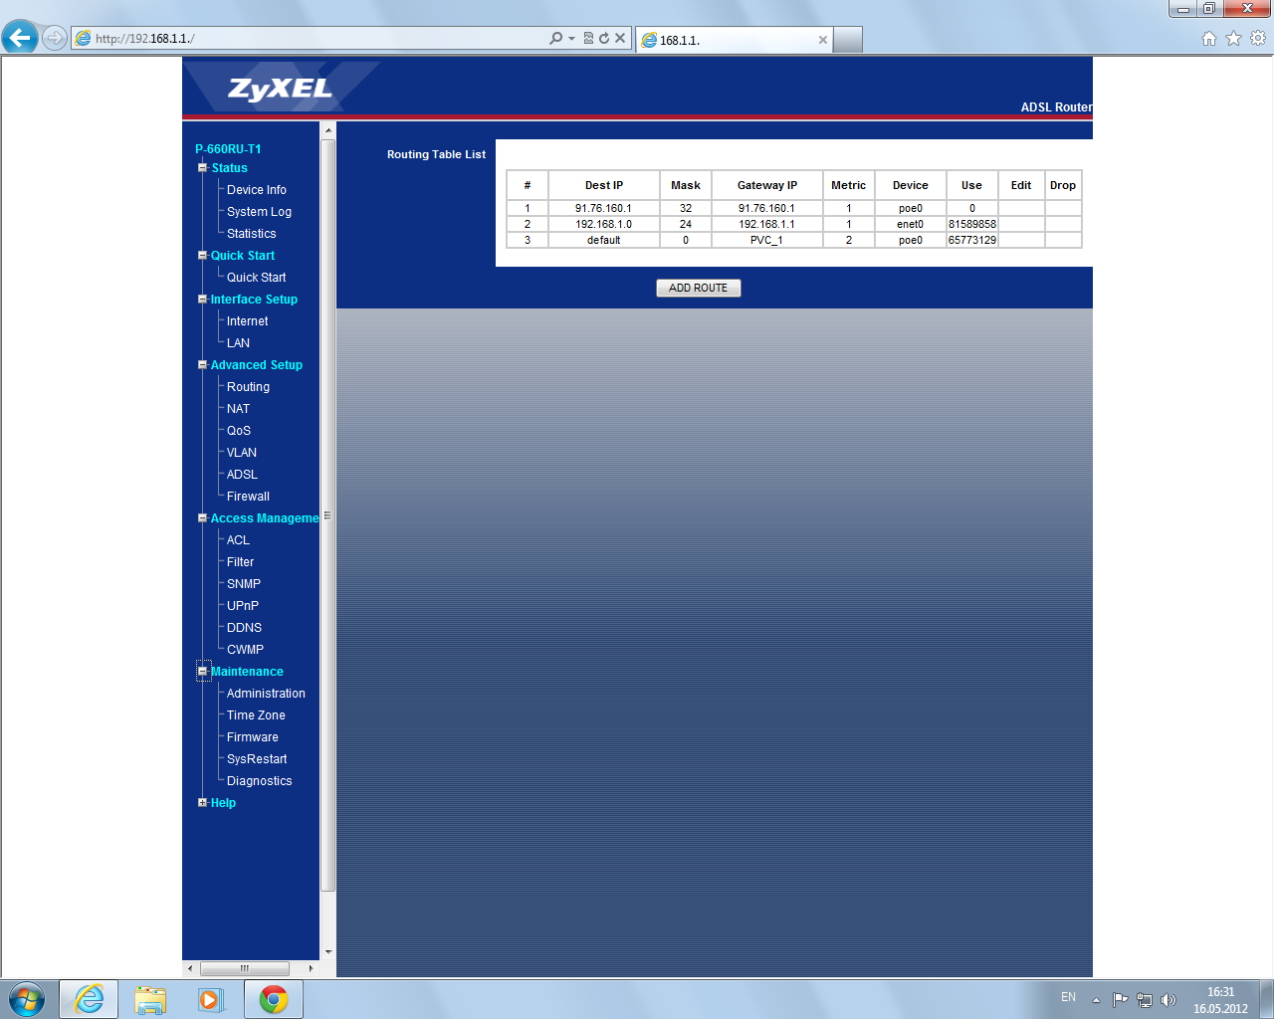Refresh the page with the reload icon
The image size is (1274, 1019).
604,38
